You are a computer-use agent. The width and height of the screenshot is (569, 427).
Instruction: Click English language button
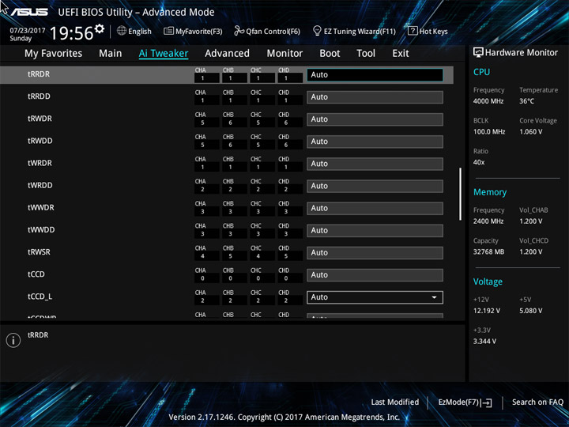click(x=140, y=32)
